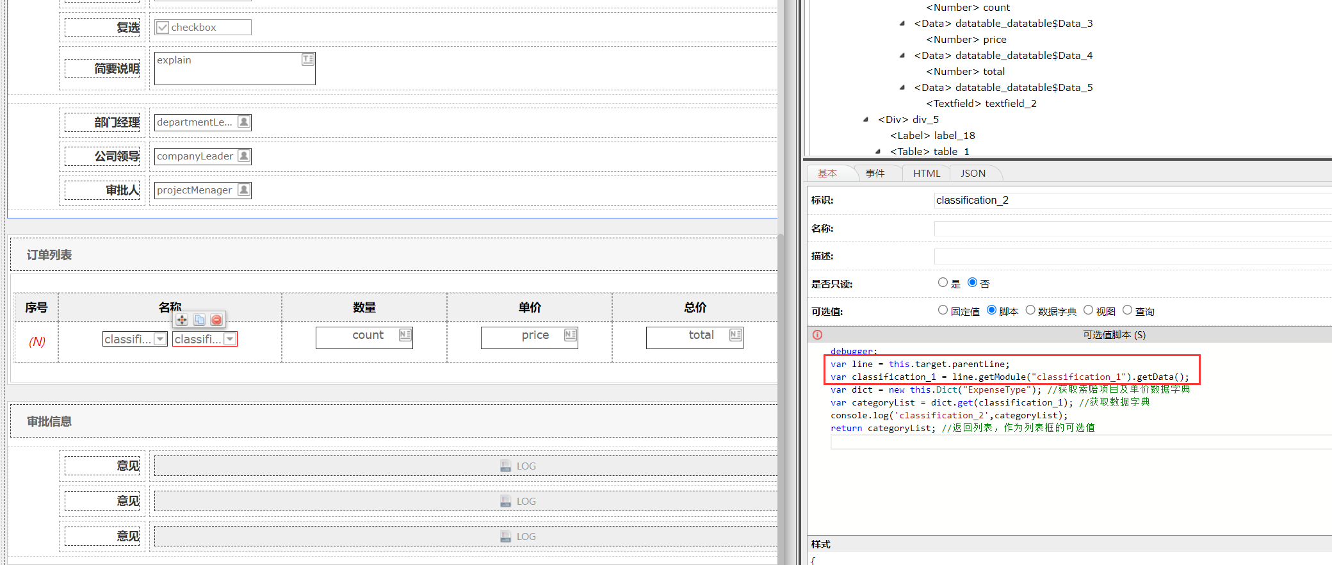Click the return categoryList line in script editor
The image size is (1332, 565).
click(962, 428)
